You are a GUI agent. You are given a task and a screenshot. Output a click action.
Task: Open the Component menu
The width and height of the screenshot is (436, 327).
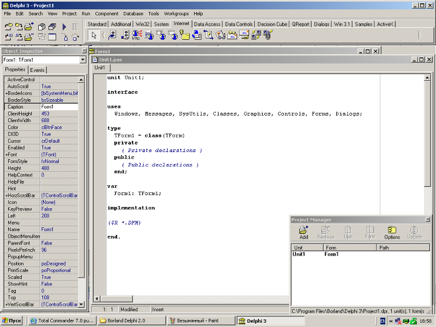(106, 14)
